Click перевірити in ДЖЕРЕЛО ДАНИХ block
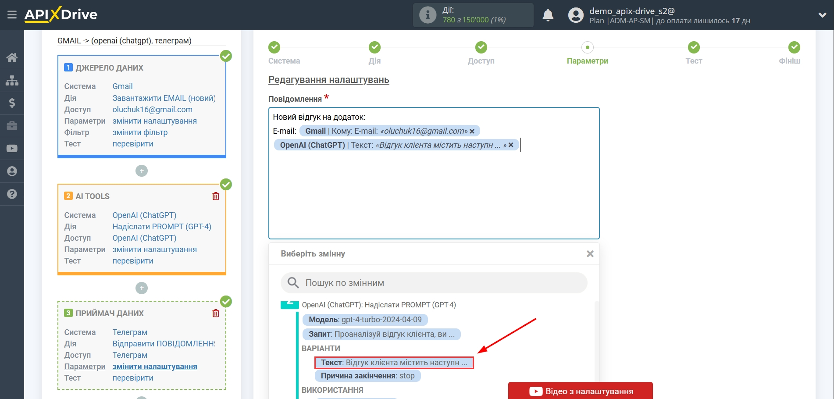The height and width of the screenshot is (399, 834). [133, 144]
